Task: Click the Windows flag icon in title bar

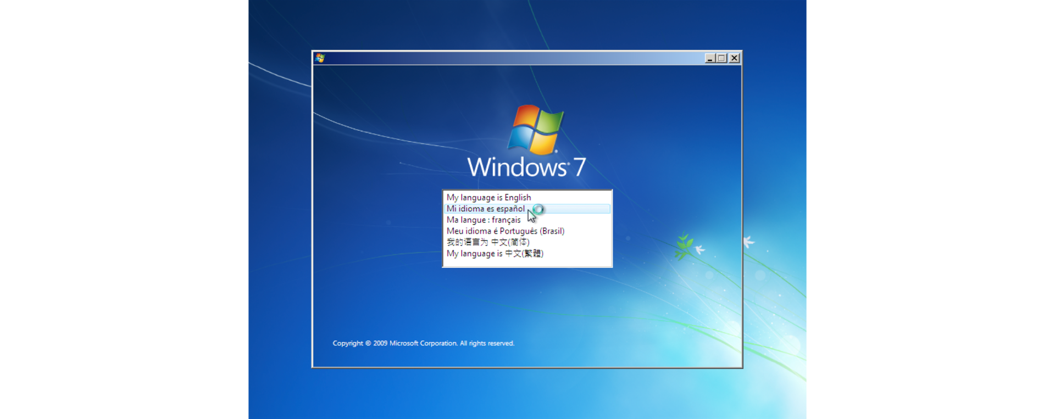Action: pos(320,58)
